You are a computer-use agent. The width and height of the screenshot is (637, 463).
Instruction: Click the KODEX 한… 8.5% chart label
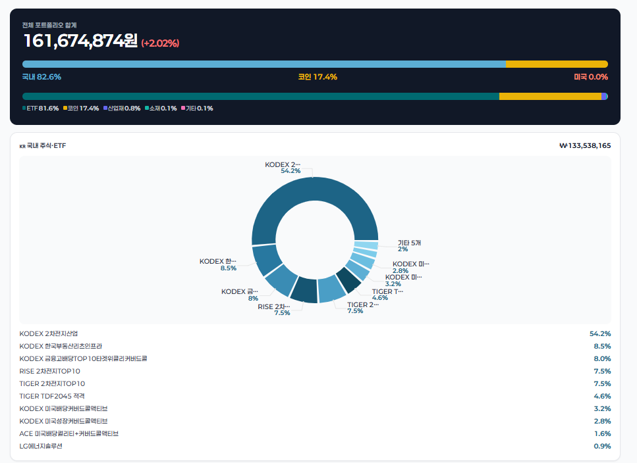218,265
